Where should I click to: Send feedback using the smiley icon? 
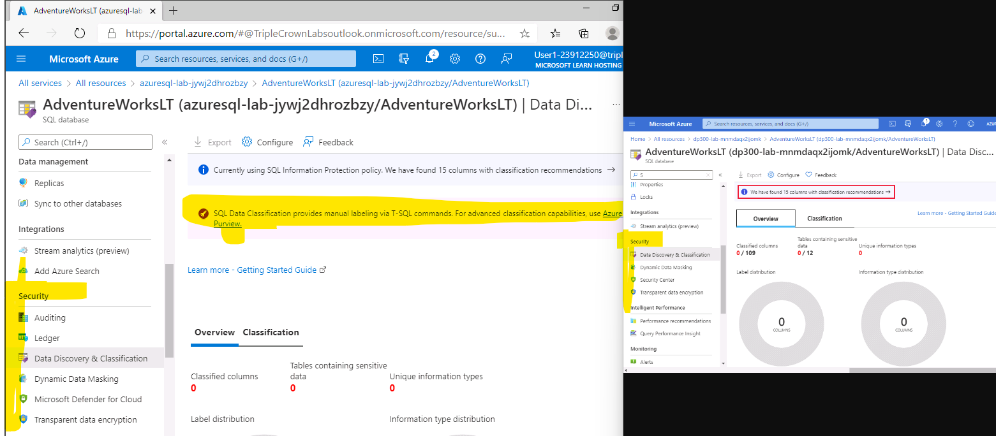(506, 58)
